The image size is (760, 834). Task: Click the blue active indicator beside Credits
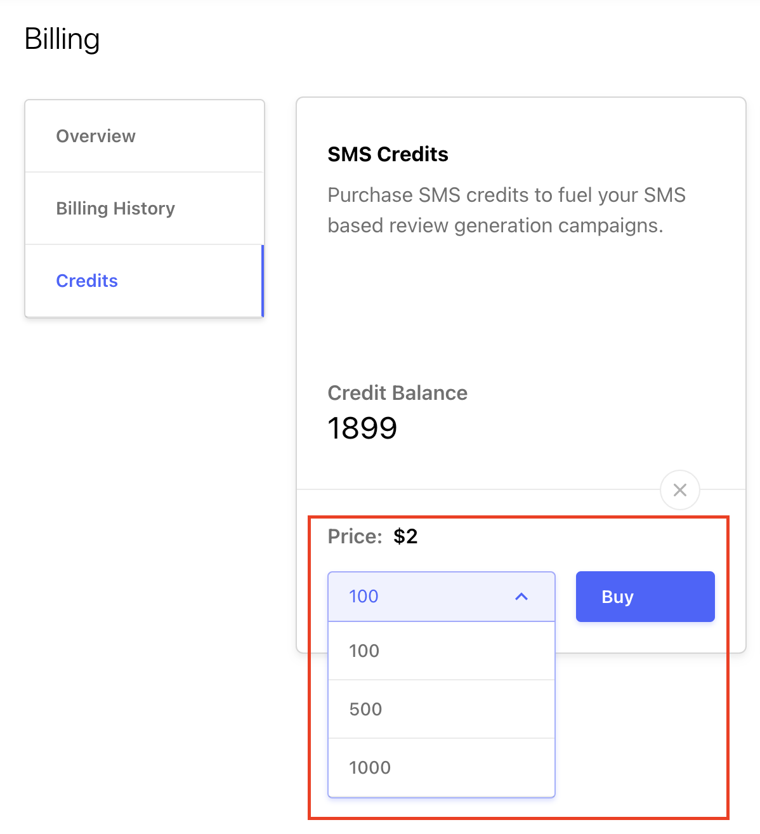(x=263, y=281)
